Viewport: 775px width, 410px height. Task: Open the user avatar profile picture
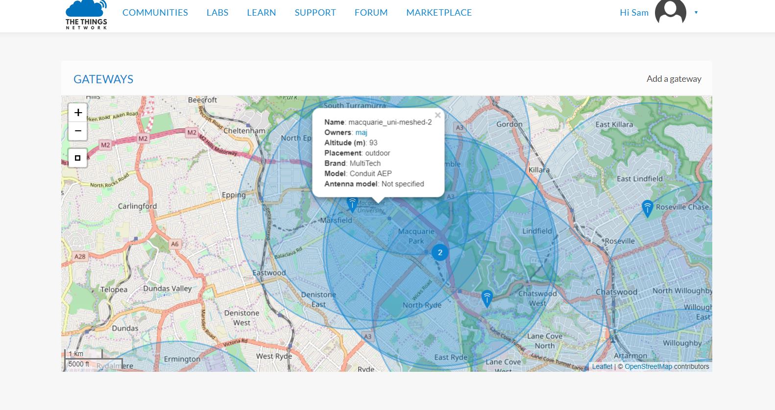click(671, 12)
